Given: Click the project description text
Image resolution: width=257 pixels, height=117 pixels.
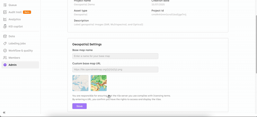Looking at the screenshot, I should tap(109, 25).
